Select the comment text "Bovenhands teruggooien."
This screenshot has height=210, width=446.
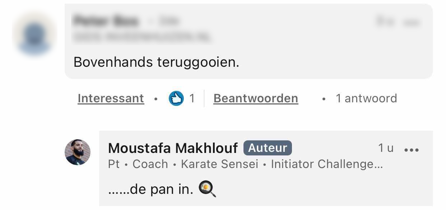coord(156,62)
